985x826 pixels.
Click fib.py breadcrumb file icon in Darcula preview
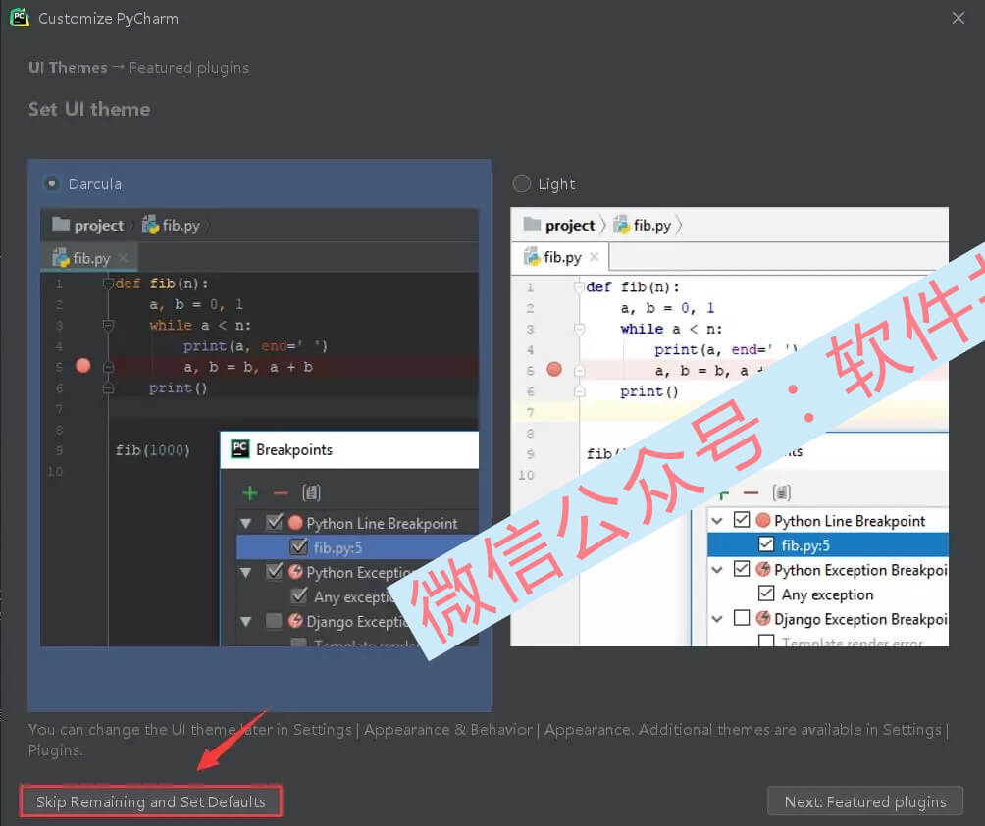pyautogui.click(x=150, y=225)
